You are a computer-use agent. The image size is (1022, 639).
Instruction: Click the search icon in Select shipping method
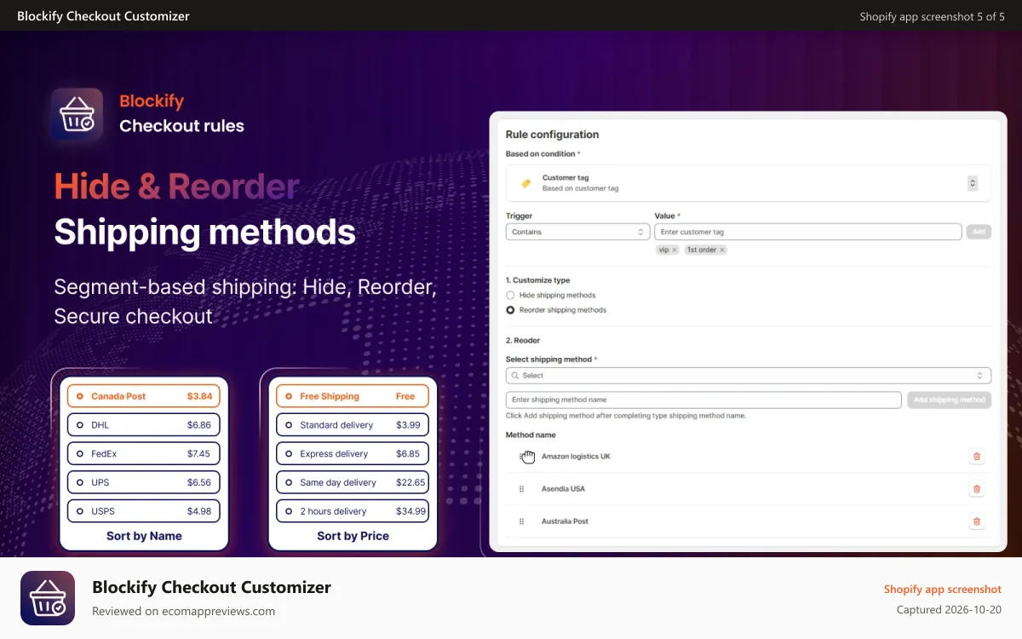click(x=514, y=376)
